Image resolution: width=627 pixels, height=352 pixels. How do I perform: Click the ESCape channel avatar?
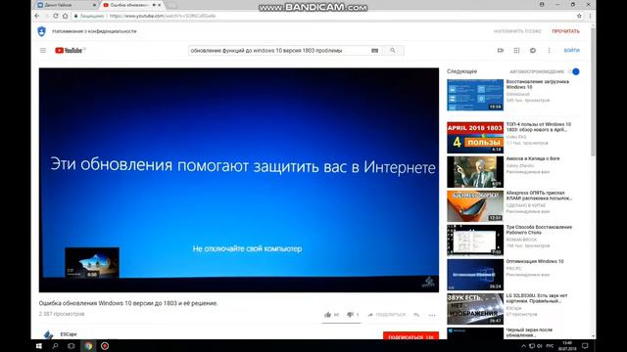[x=48, y=334]
